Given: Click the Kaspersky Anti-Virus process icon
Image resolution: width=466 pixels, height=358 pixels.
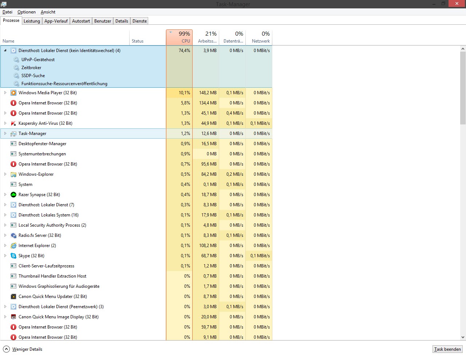Looking at the screenshot, I should pyautogui.click(x=13, y=123).
